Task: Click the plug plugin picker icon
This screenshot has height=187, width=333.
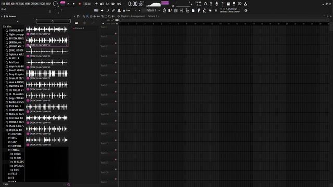Action: 199,10
